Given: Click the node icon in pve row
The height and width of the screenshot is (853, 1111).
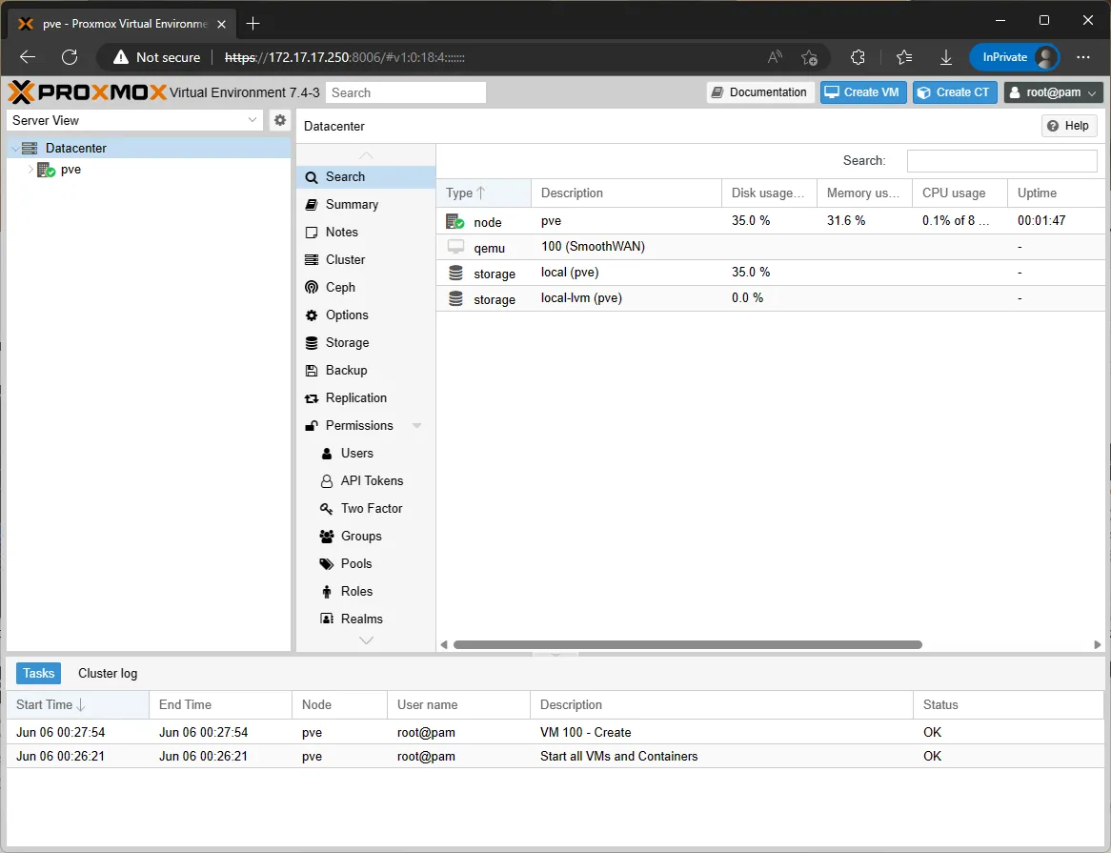Looking at the screenshot, I should click(454, 222).
